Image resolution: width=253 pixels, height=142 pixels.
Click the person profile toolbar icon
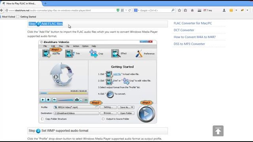(224, 10)
